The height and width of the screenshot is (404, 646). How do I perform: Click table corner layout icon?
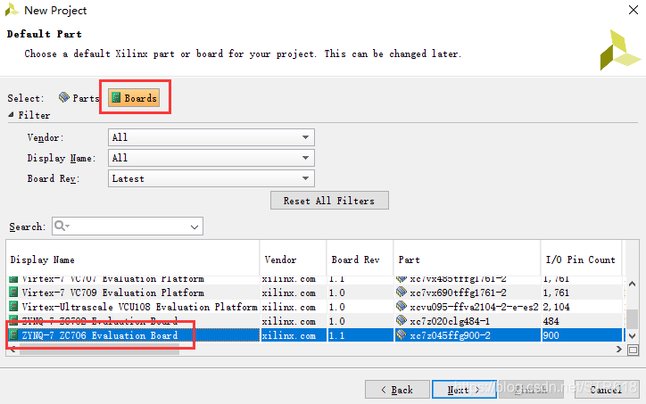point(633,350)
